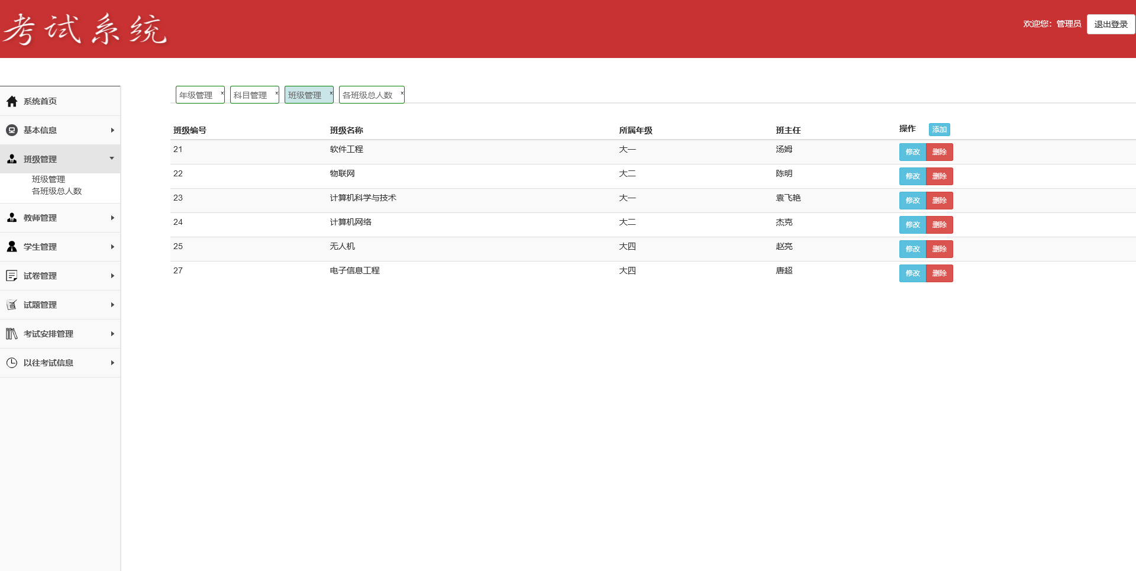
Task: Open 系统首页 in the sidebar
Action: 40,101
